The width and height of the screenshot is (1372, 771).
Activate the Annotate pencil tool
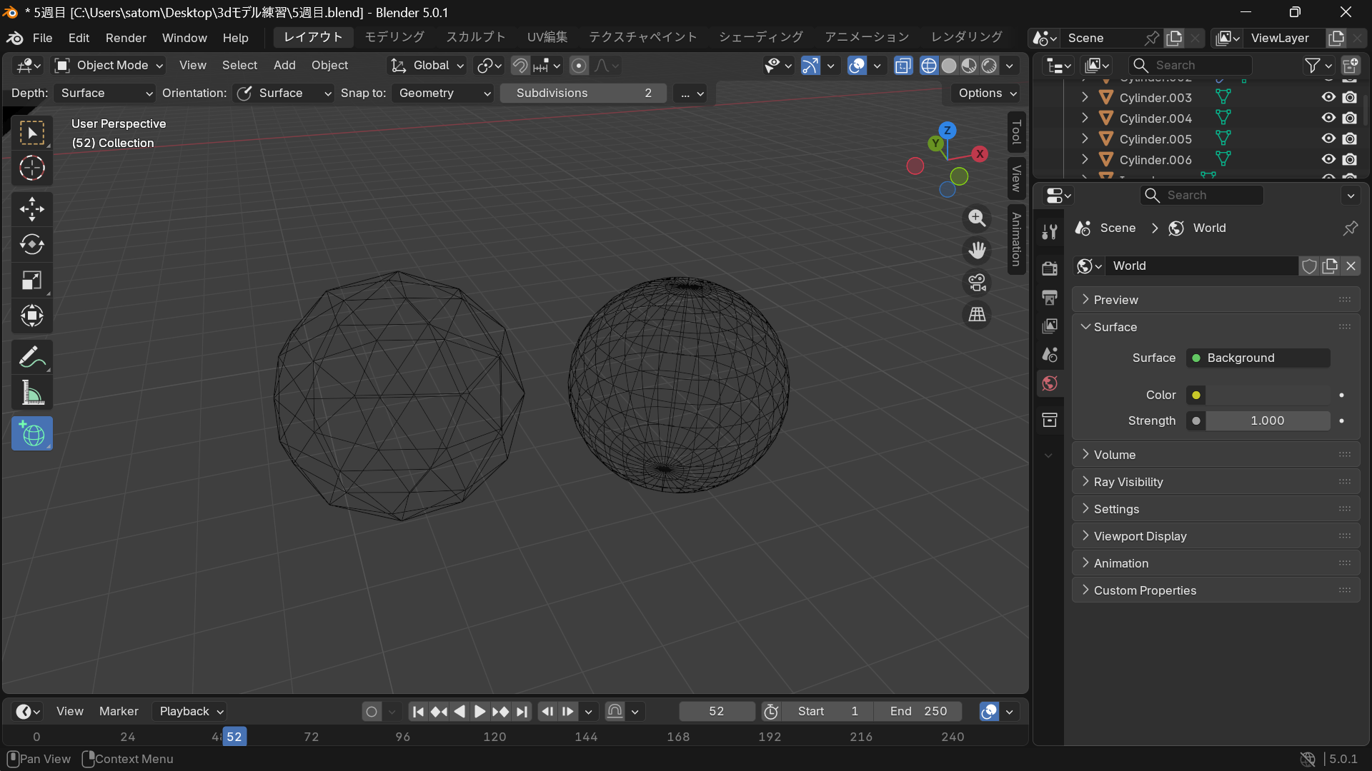click(31, 357)
